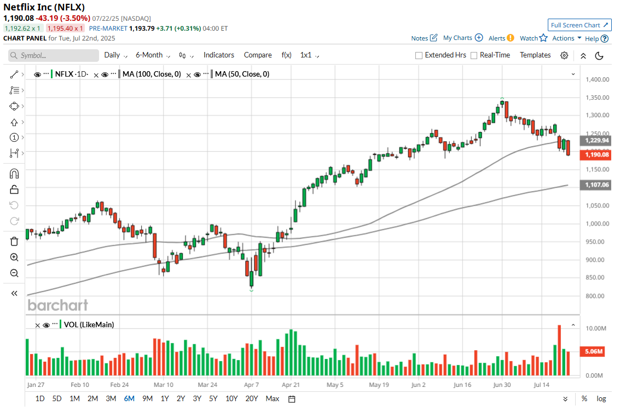Click the My Charts plus icon
This screenshot has width=620, height=411.
point(479,38)
